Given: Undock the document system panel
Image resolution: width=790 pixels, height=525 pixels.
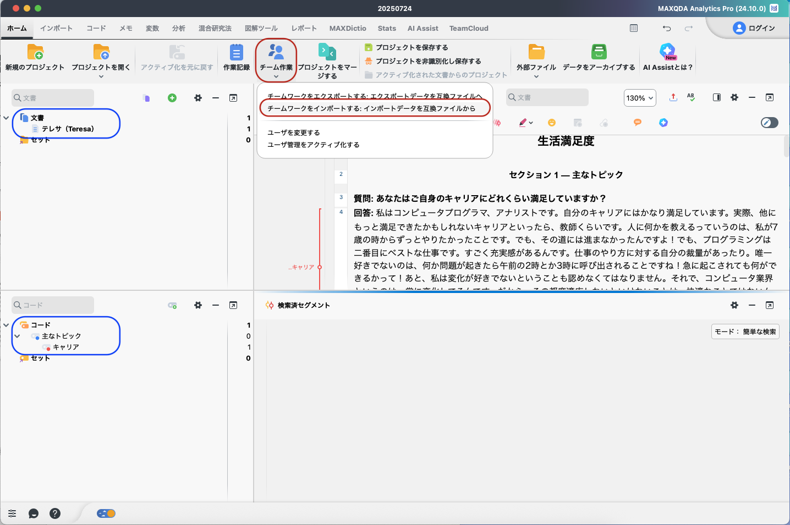Looking at the screenshot, I should pos(233,98).
